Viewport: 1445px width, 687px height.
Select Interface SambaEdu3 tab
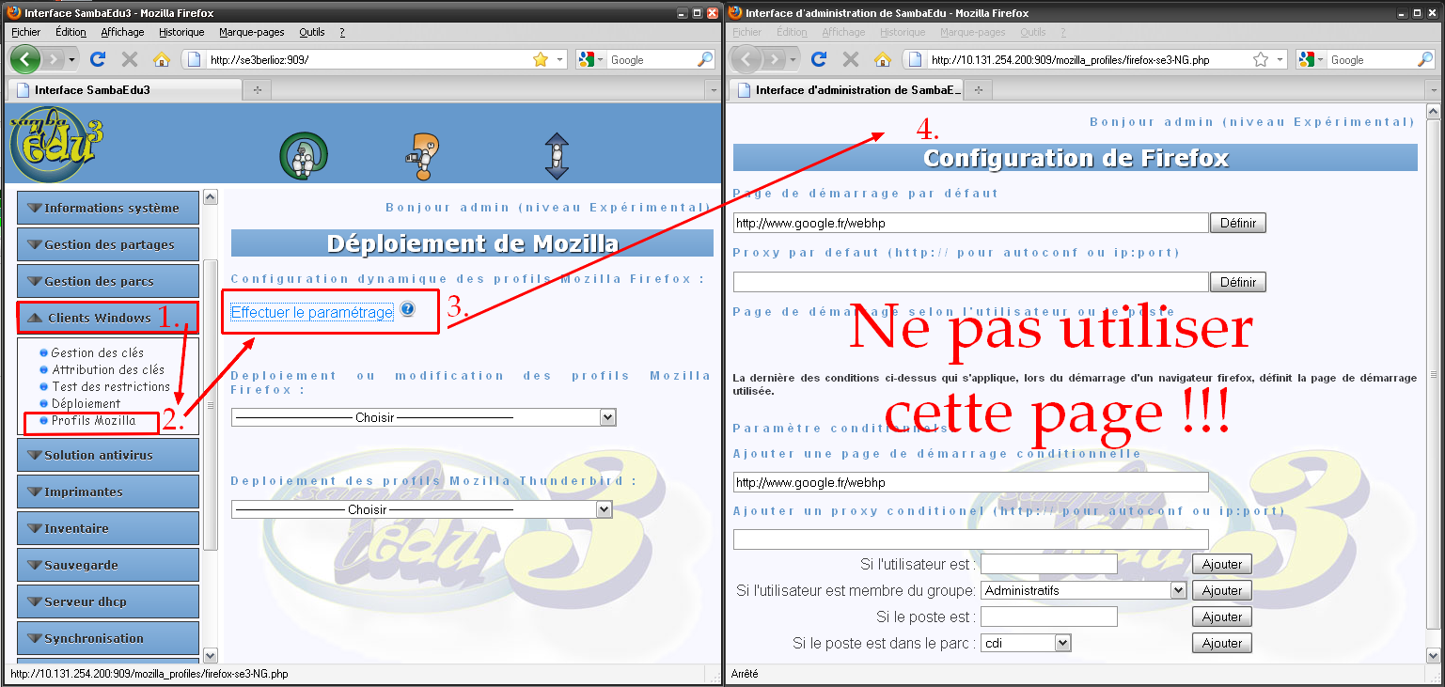[x=124, y=90]
